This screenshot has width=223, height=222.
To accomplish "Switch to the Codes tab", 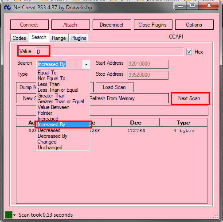I will (x=19, y=38).
